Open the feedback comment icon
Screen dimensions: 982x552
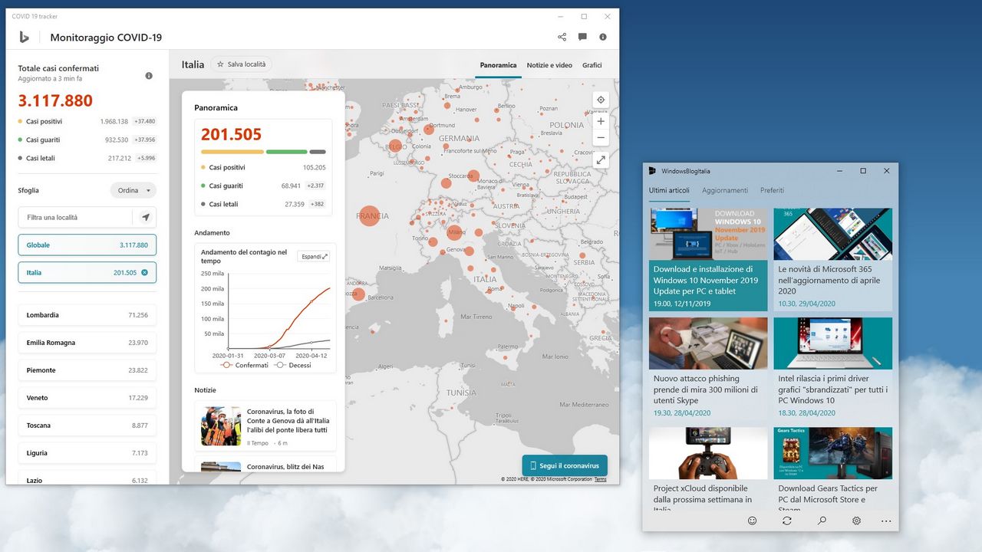[x=582, y=36]
